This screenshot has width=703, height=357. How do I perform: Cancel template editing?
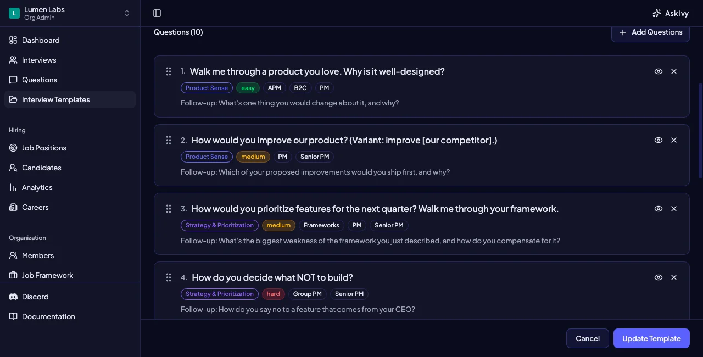pos(588,338)
